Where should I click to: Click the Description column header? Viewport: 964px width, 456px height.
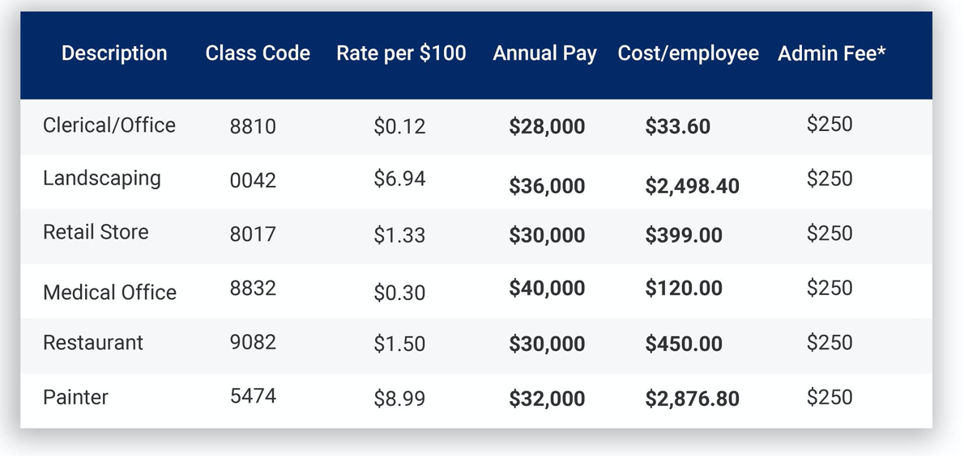click(x=114, y=53)
